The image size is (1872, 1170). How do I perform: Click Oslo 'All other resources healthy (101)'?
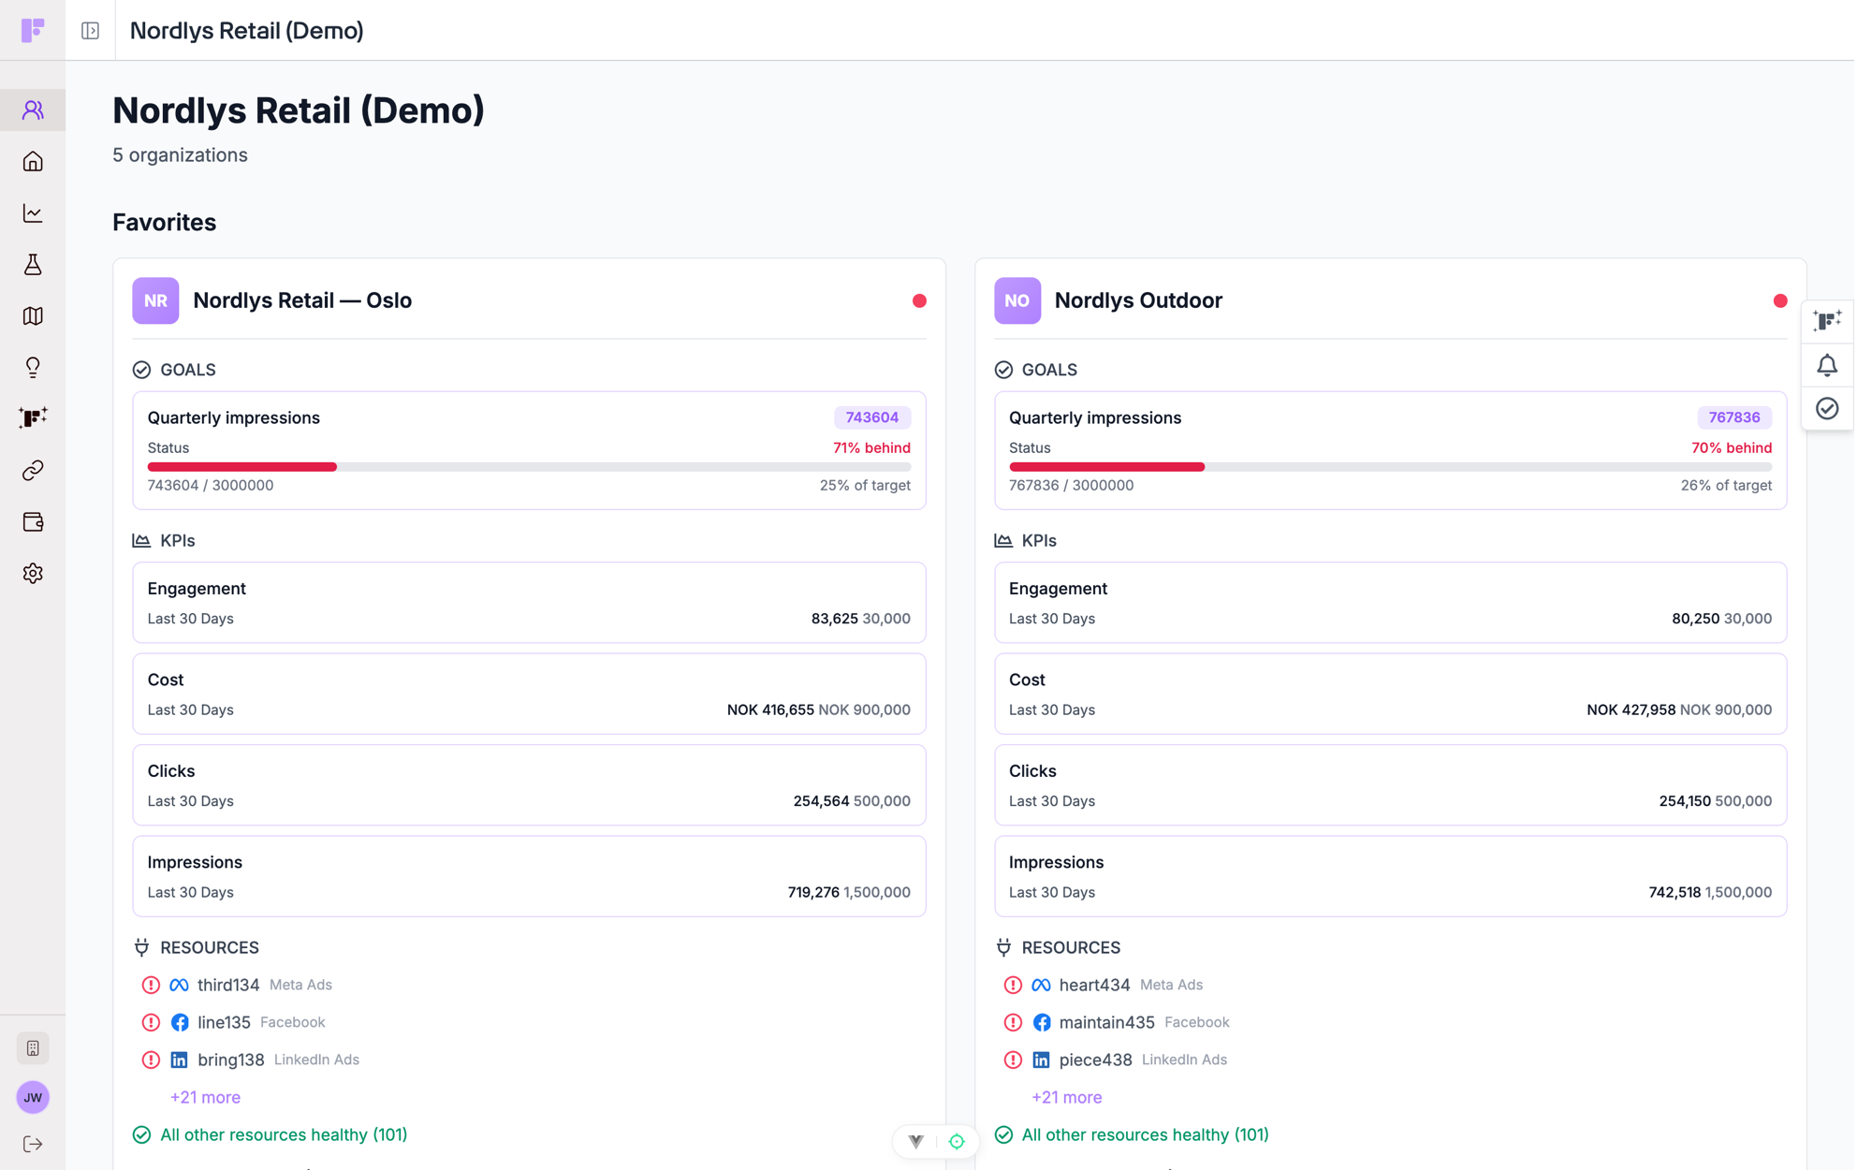coord(283,1134)
